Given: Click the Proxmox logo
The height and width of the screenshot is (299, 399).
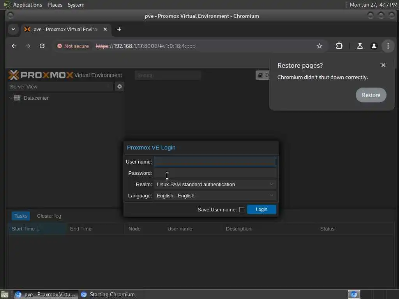Looking at the screenshot, I should (41, 75).
